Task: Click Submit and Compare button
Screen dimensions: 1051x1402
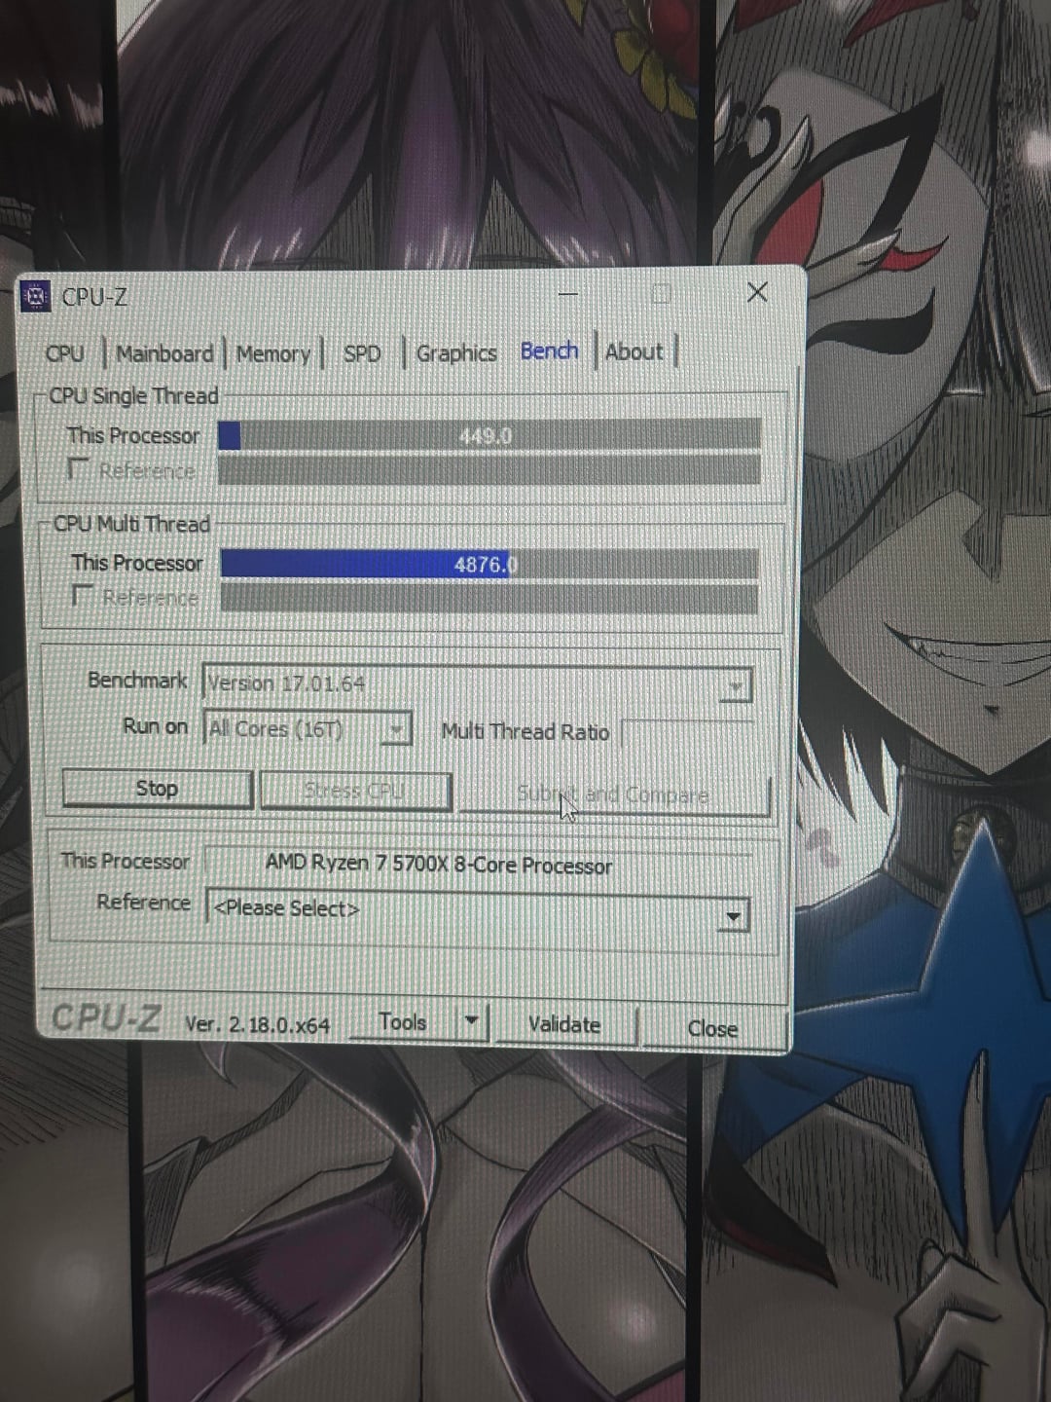Action: pos(614,794)
